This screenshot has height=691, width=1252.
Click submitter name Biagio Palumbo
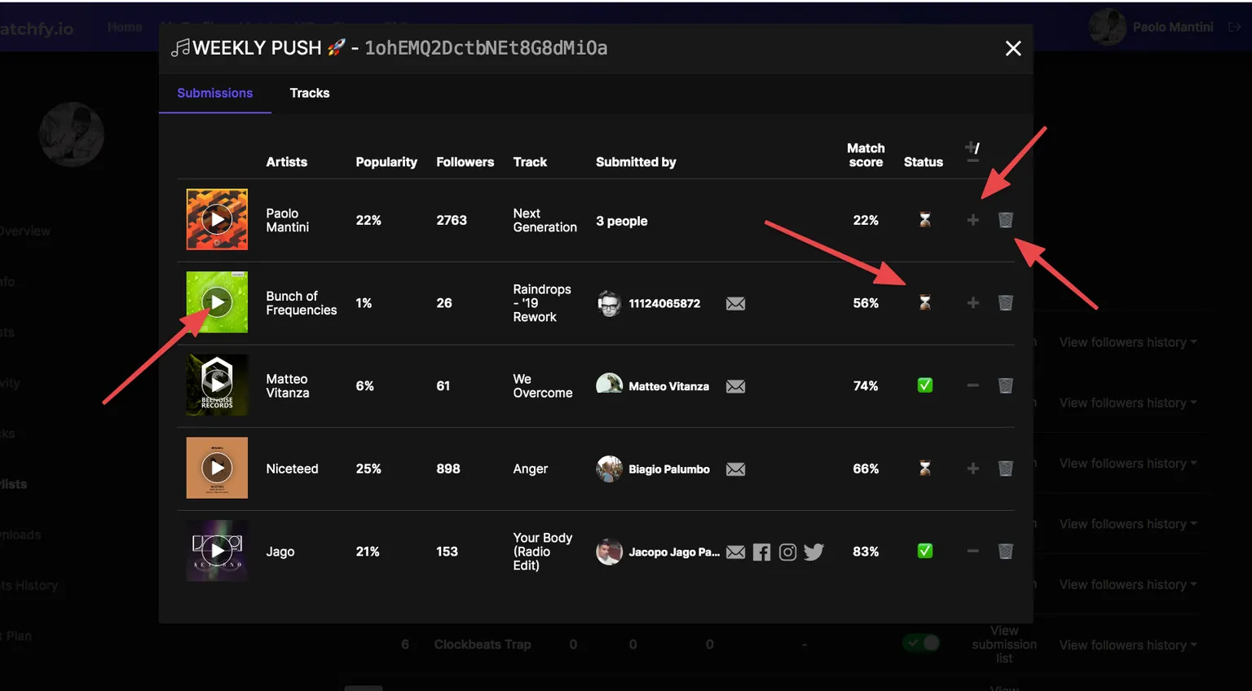click(668, 469)
